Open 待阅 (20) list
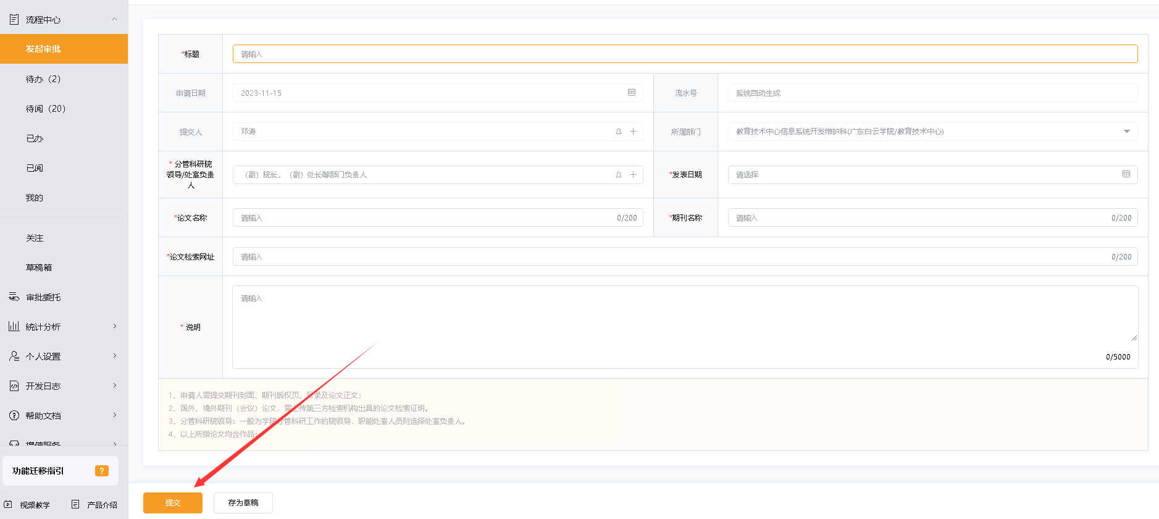 [x=46, y=109]
